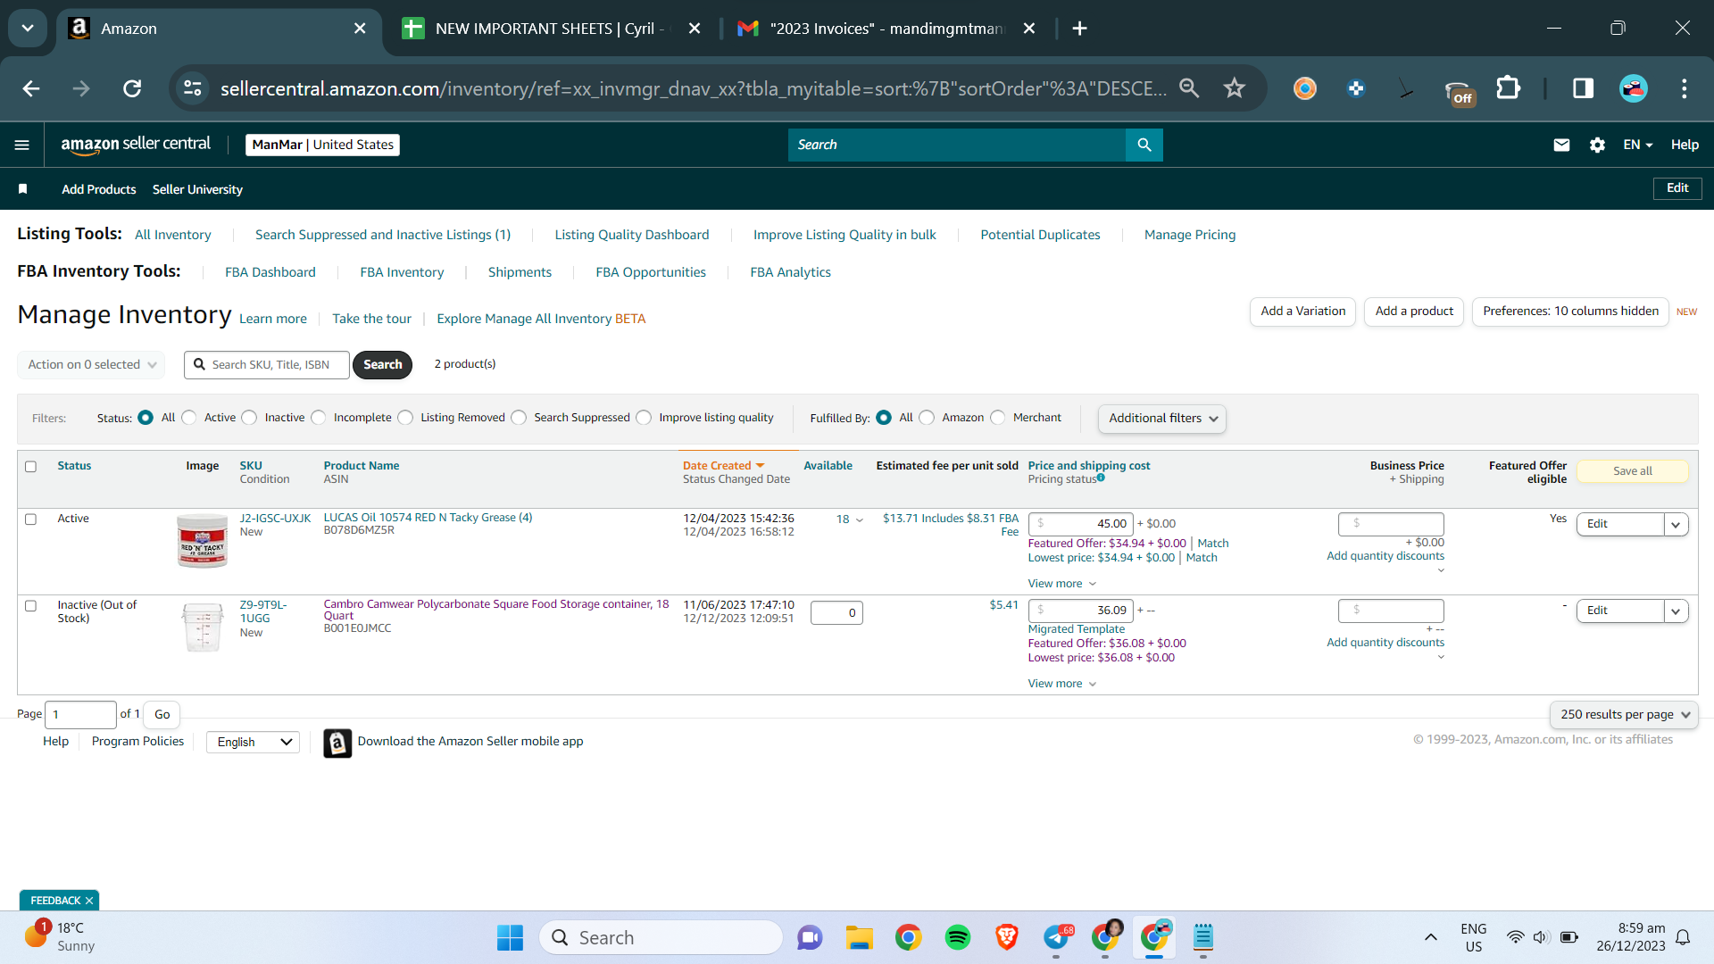This screenshot has width=1714, height=964.
Task: Open the tab search chevron in Chrome
Action: pos(28,29)
